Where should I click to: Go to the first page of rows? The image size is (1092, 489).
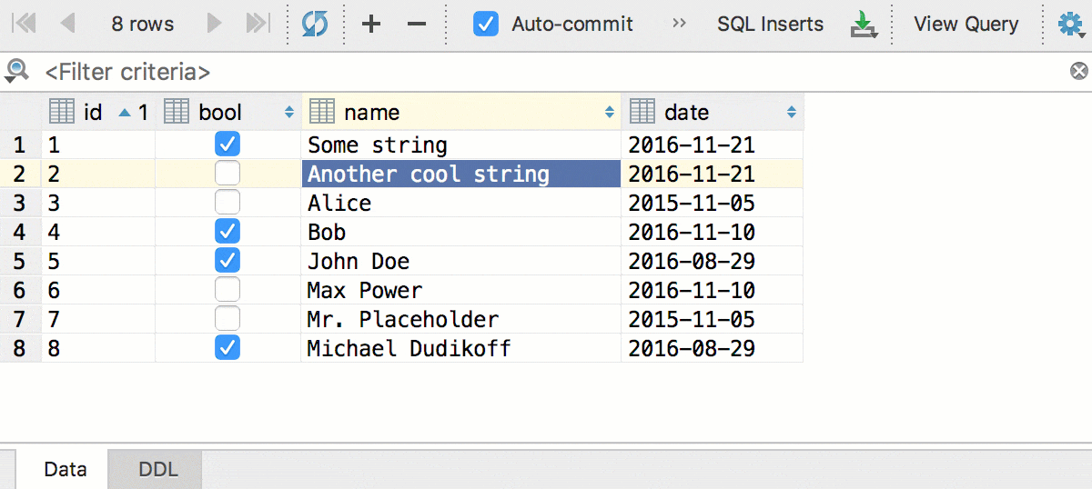(x=24, y=24)
